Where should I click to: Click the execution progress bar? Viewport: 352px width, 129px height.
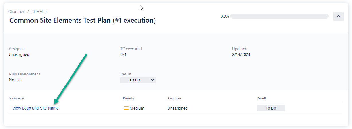[279, 16]
